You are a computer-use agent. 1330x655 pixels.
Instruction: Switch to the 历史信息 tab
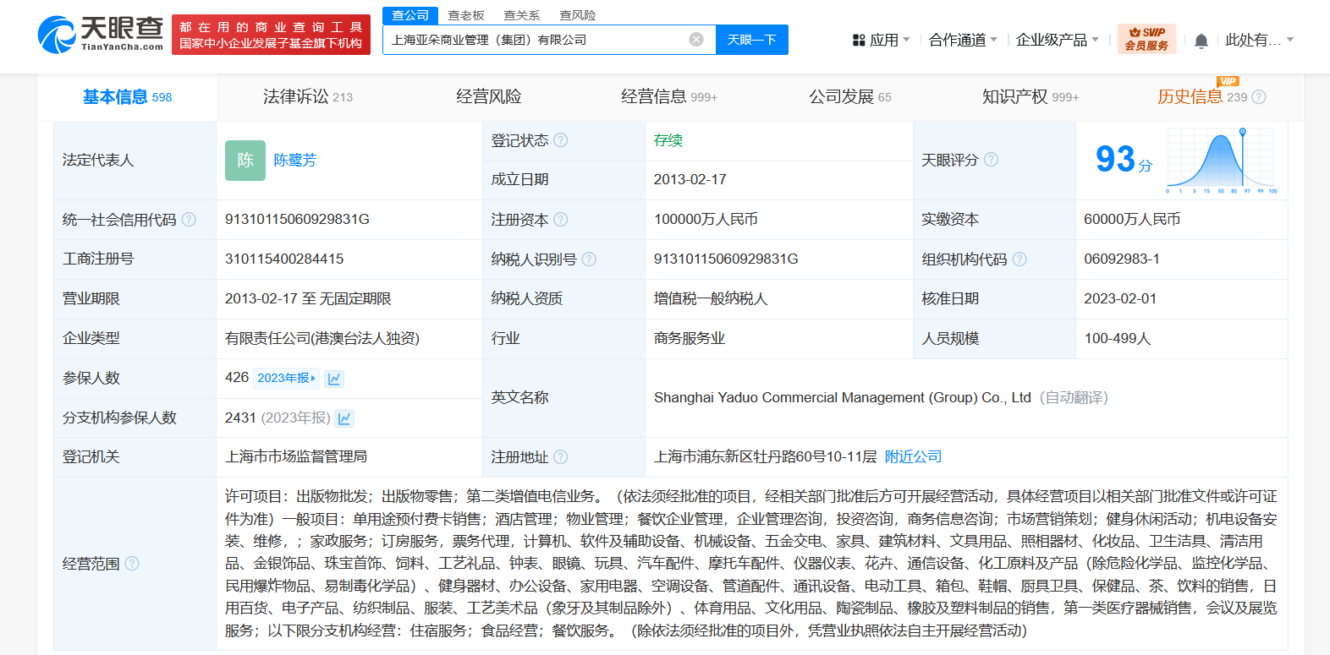point(1201,97)
